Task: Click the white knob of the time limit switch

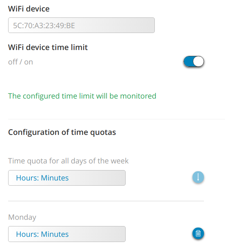Action: (x=198, y=62)
